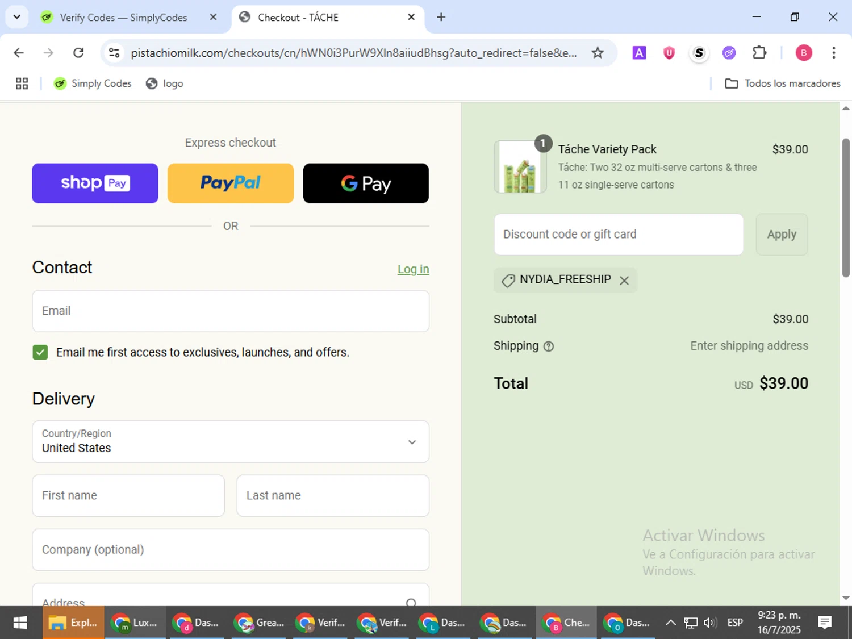Screen dimensions: 852x639
Task: Open the tab search dropdown arrow
Action: click(x=17, y=17)
